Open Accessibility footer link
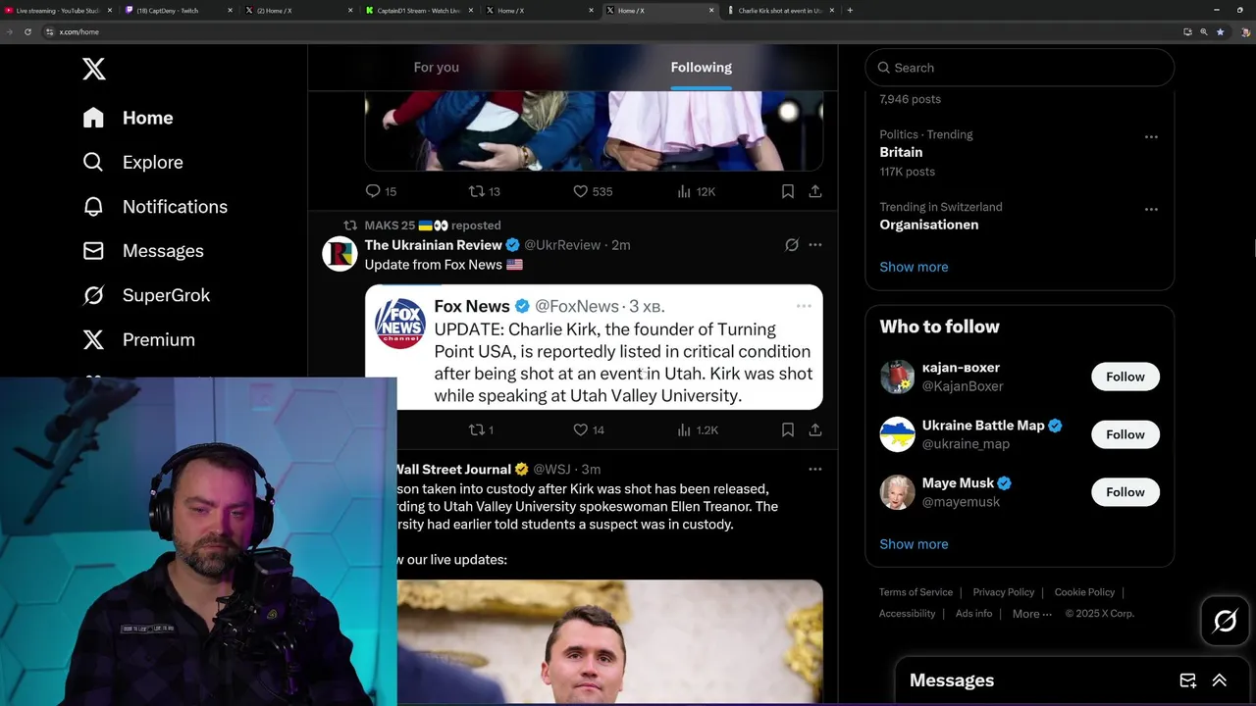1256x706 pixels. (907, 614)
